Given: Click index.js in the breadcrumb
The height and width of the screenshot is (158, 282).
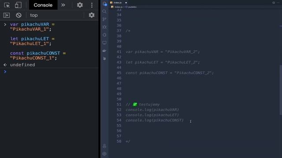Looking at the screenshot, I should pos(119,7).
